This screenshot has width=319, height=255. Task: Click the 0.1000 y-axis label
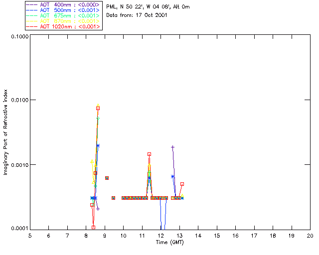point(19,36)
